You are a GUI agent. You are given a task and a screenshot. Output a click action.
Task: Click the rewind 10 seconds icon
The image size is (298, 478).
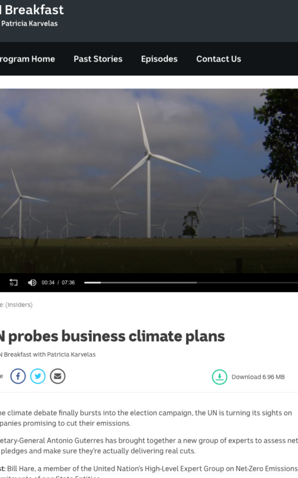(13, 282)
